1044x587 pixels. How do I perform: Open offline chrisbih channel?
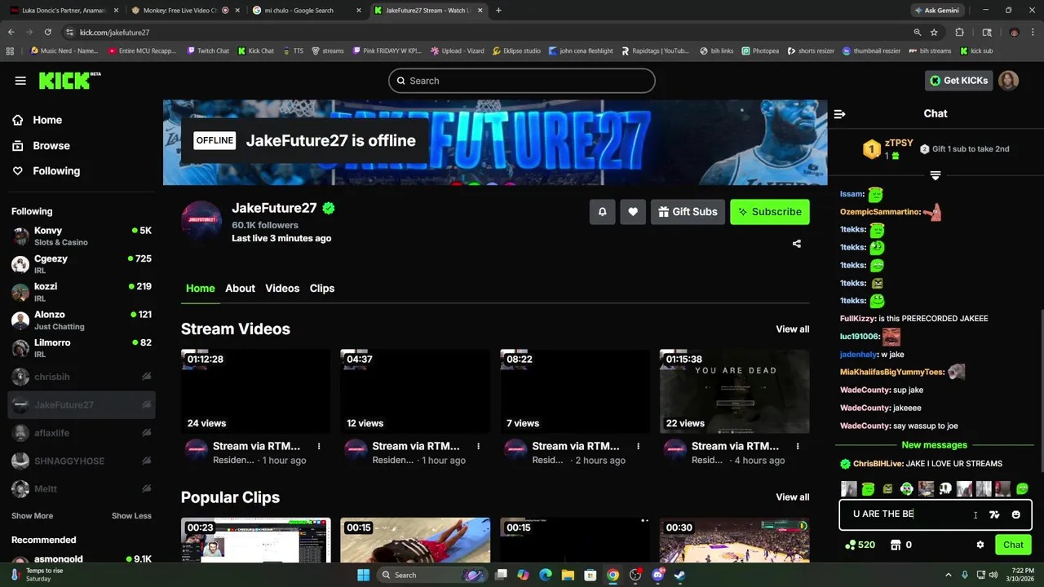pos(82,377)
